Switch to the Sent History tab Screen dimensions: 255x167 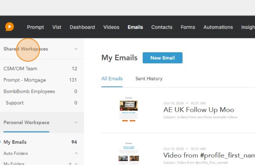149,79
